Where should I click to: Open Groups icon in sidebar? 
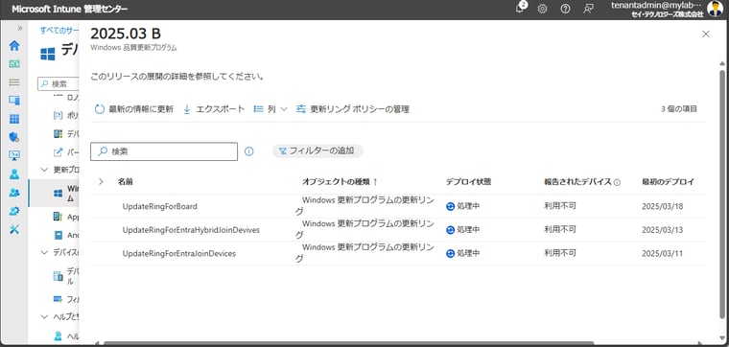click(14, 193)
